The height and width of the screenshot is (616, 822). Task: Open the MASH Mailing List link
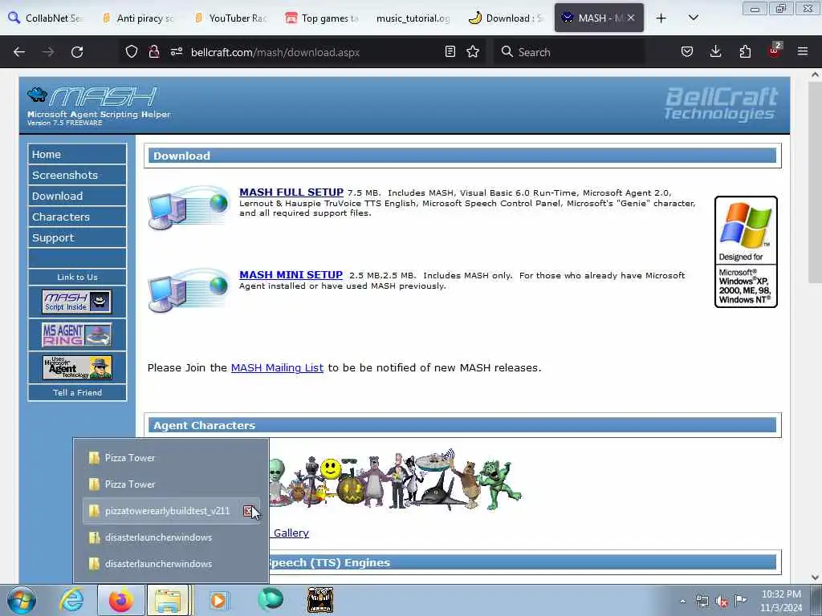click(x=277, y=367)
